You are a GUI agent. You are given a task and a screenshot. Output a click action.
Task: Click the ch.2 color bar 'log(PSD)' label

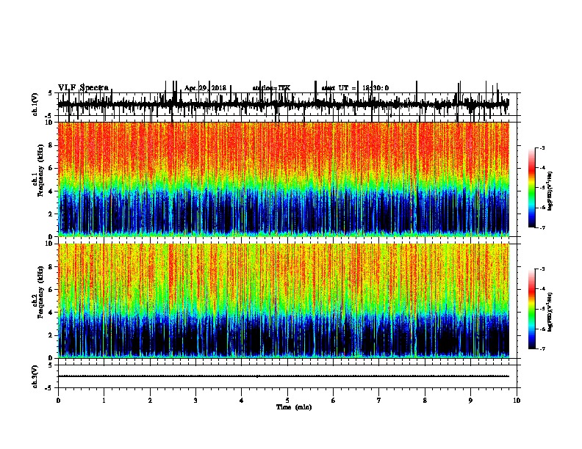(550, 312)
